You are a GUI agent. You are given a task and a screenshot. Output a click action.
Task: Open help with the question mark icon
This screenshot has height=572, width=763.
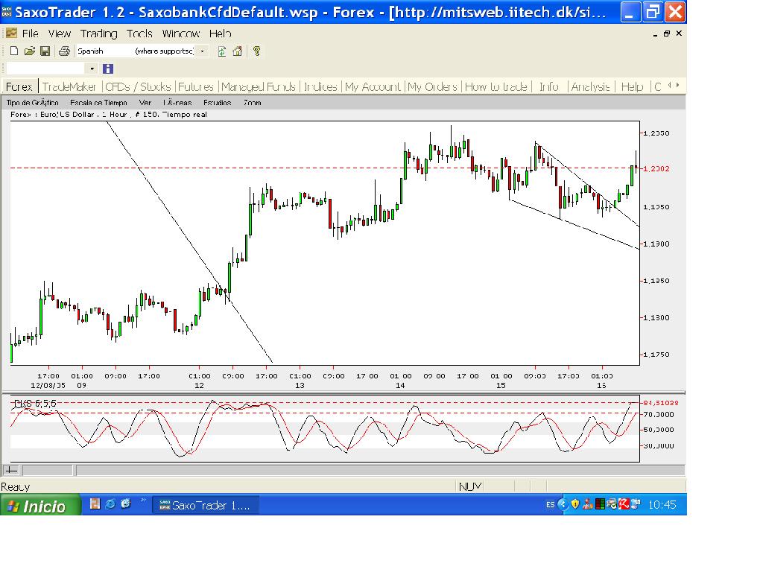pyautogui.click(x=256, y=51)
